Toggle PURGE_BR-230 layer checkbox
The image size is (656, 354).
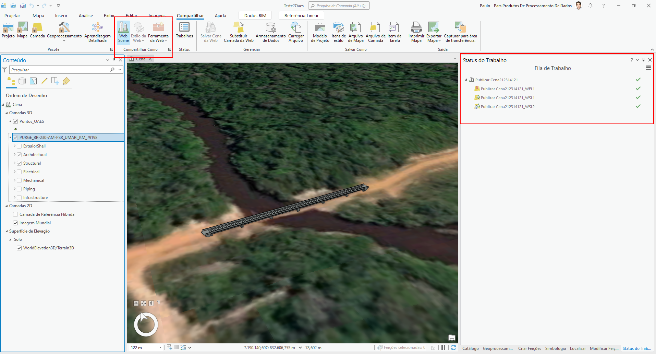(15, 138)
